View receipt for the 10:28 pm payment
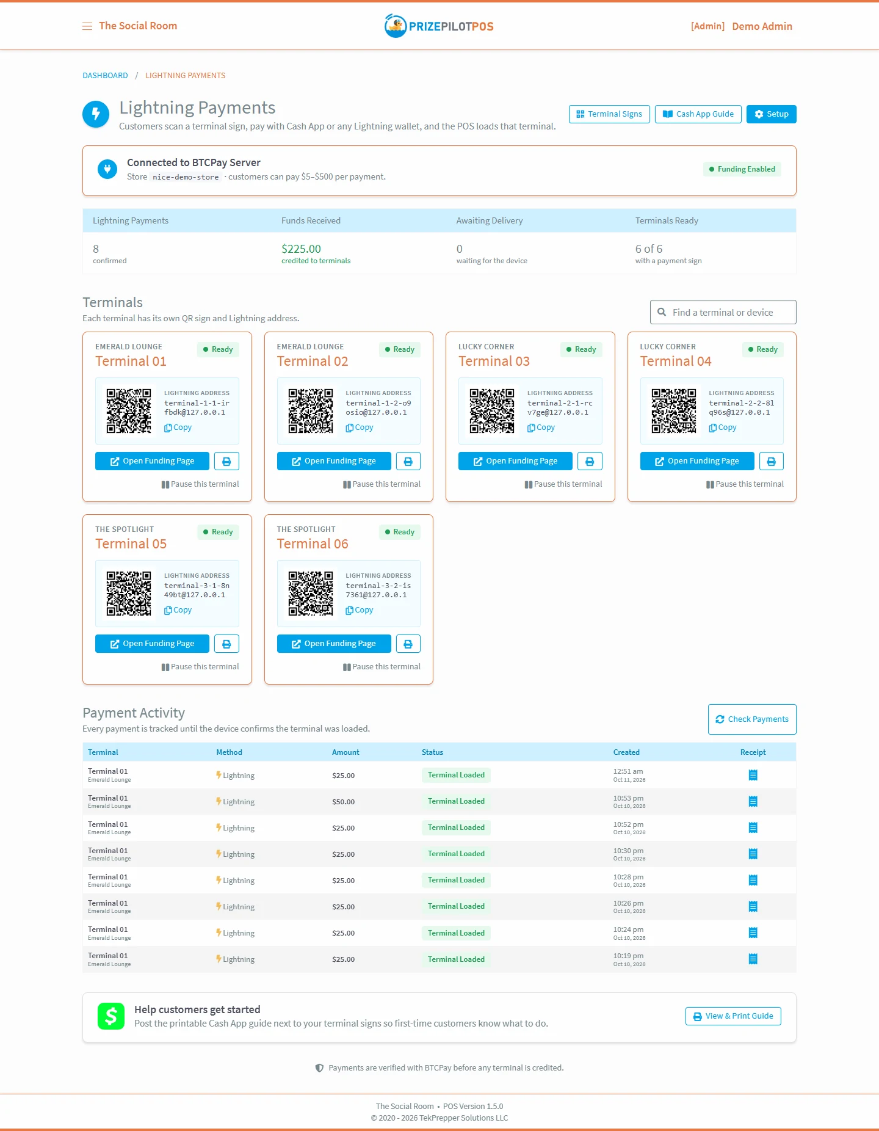The width and height of the screenshot is (879, 1131). tap(753, 880)
